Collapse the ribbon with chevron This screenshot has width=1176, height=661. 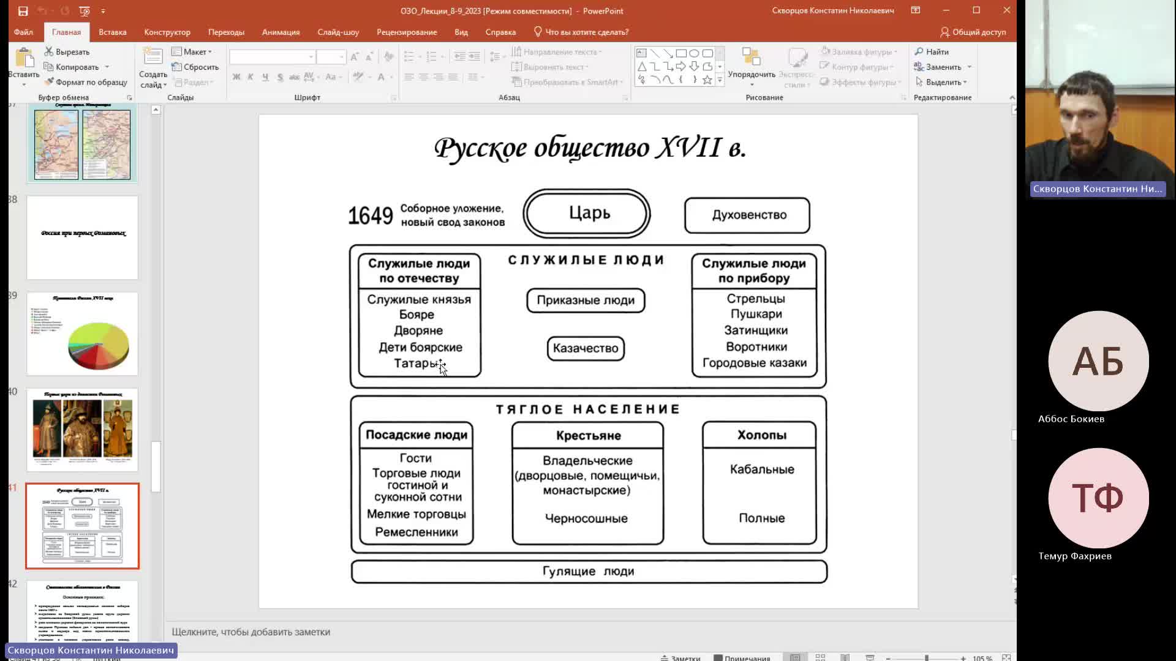1012,97
